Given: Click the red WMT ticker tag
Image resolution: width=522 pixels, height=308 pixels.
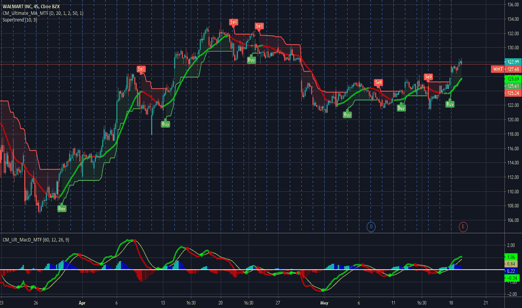Looking at the screenshot, I should 498,69.
